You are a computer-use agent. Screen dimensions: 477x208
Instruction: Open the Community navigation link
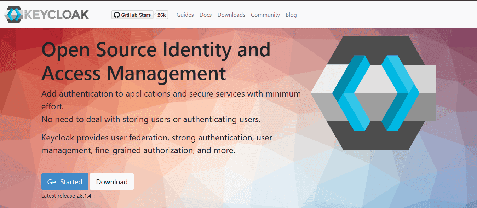pyautogui.click(x=265, y=15)
